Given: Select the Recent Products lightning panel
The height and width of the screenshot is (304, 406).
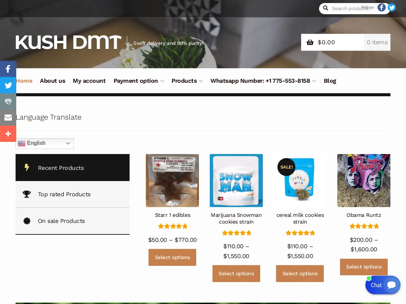Looking at the screenshot, I should pos(61,168).
